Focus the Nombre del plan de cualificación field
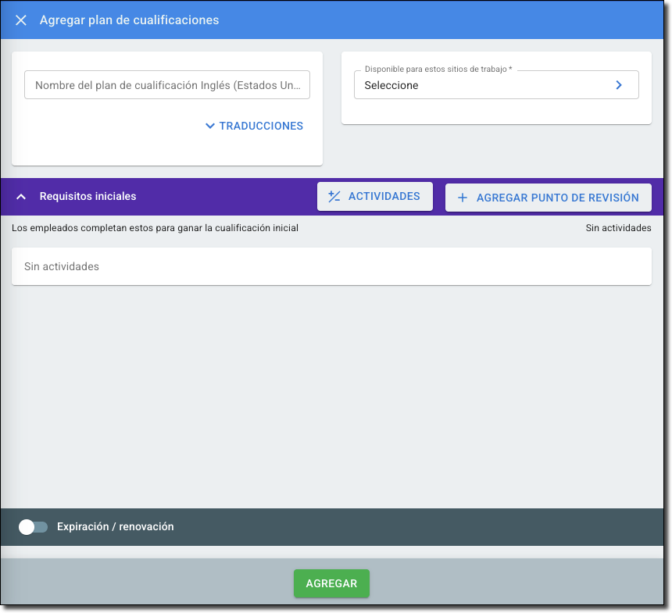The width and height of the screenshot is (672, 613). (x=166, y=85)
